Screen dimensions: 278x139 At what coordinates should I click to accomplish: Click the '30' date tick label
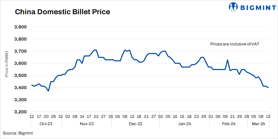tap(110, 117)
